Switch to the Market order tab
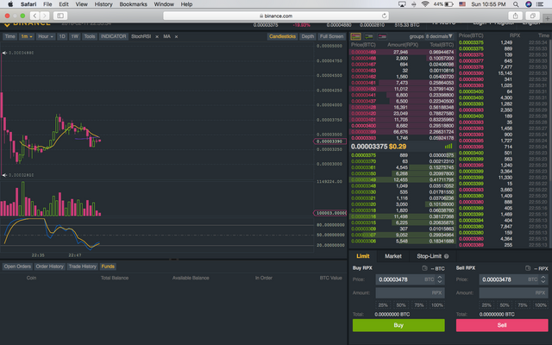This screenshot has width=552, height=345. [393, 256]
